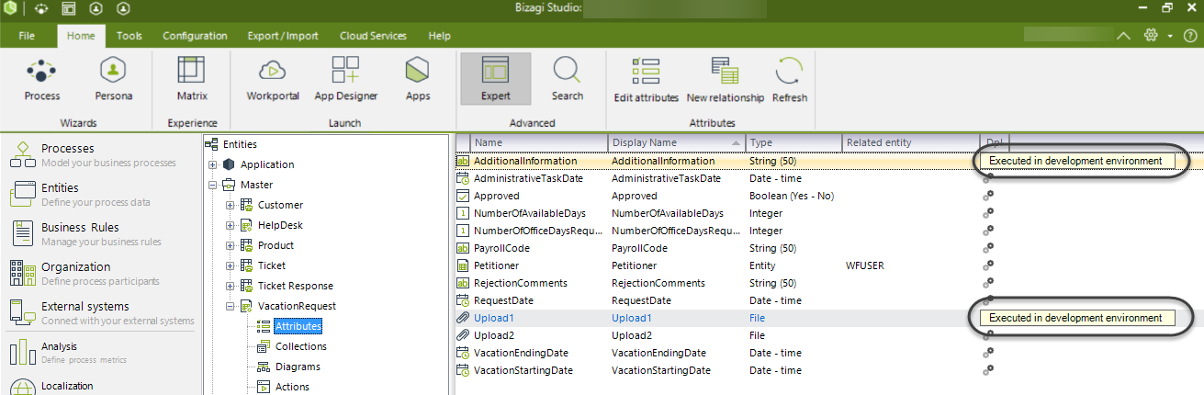Image resolution: width=1204 pixels, height=395 pixels.
Task: Launch the Workportal
Action: tap(273, 79)
